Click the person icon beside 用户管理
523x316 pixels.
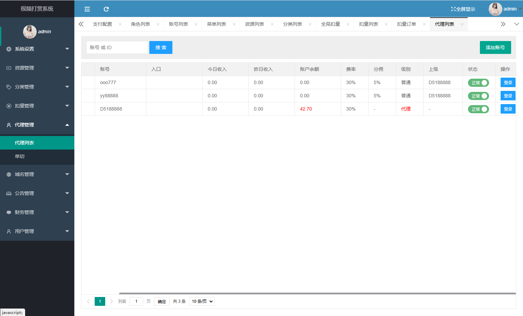pyautogui.click(x=9, y=232)
